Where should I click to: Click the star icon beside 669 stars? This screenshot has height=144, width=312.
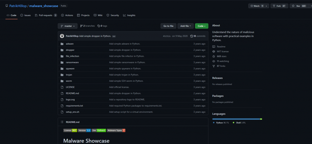214,56
